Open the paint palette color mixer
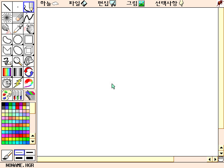The width and height of the screenshot is (224, 168). pyautogui.click(x=7, y=95)
